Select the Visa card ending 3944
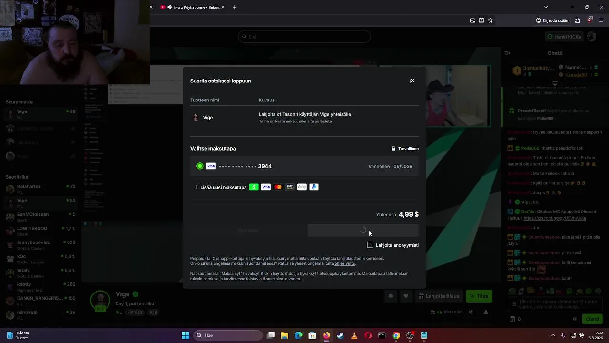This screenshot has height=343, width=609. point(304,166)
